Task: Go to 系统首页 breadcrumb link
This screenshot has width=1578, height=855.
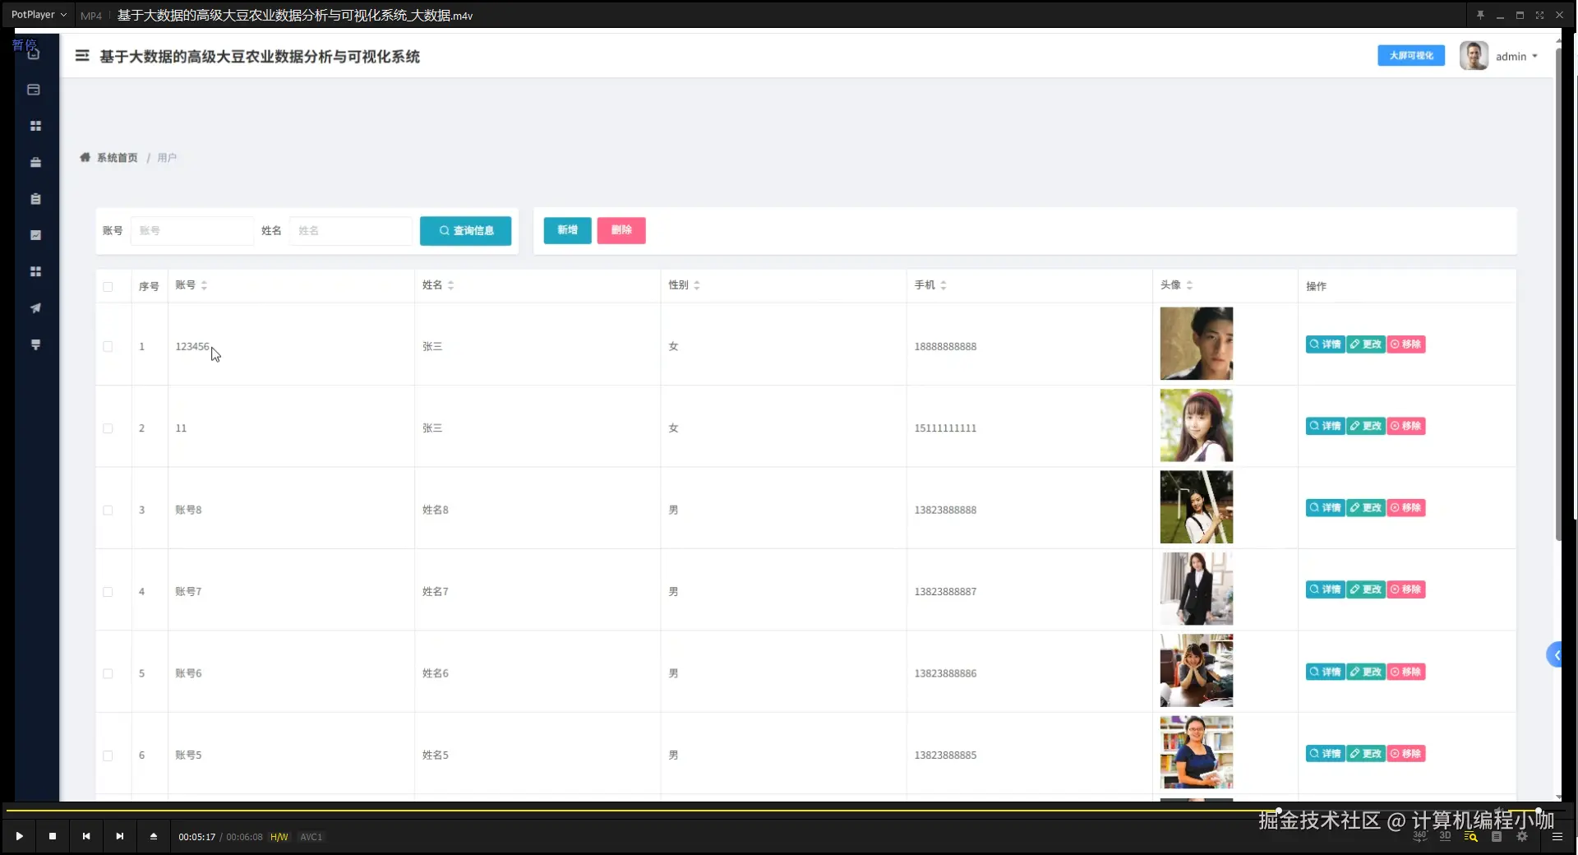Action: click(117, 157)
